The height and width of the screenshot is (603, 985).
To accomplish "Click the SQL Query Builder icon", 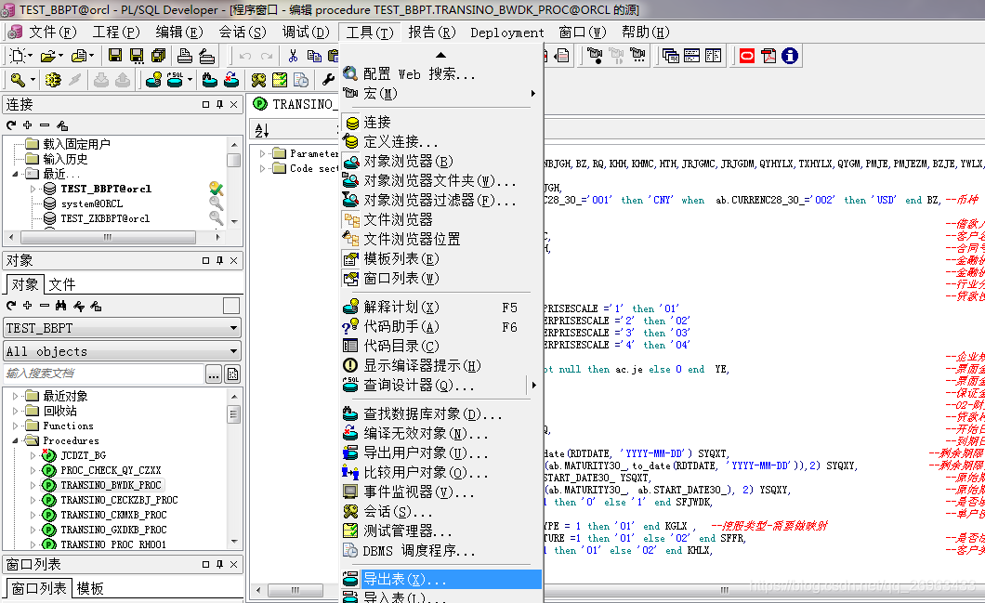I will point(175,80).
